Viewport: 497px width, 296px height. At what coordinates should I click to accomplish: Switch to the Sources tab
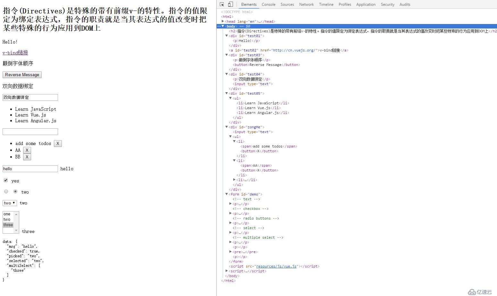point(287,4)
